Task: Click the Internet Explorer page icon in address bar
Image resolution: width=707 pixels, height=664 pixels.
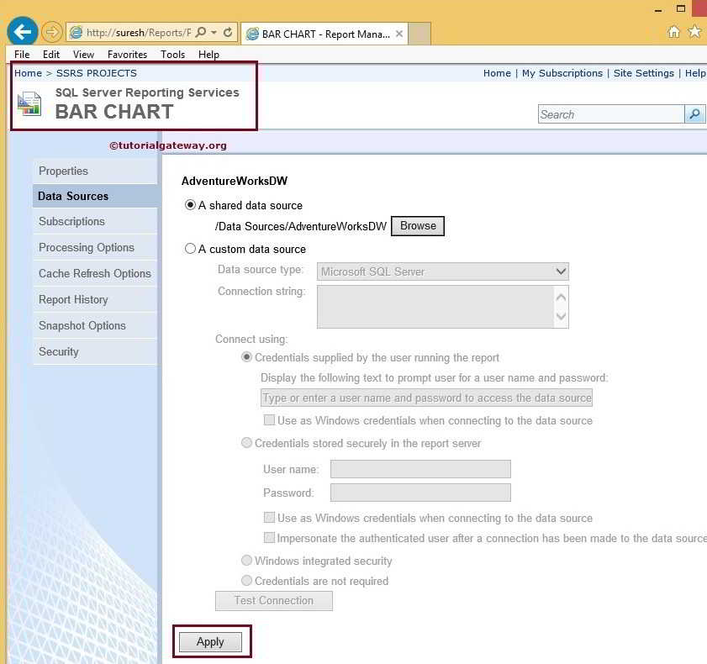Action: (x=77, y=33)
